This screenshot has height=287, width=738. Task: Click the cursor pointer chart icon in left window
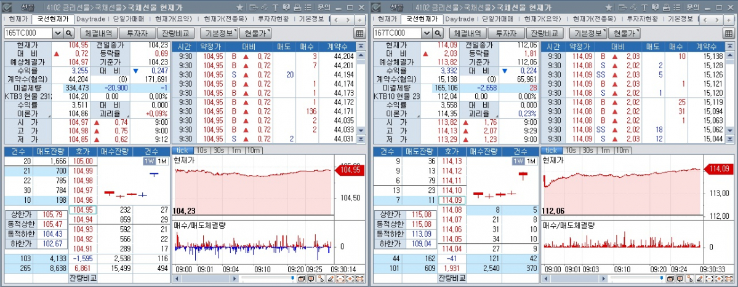click(x=321, y=279)
